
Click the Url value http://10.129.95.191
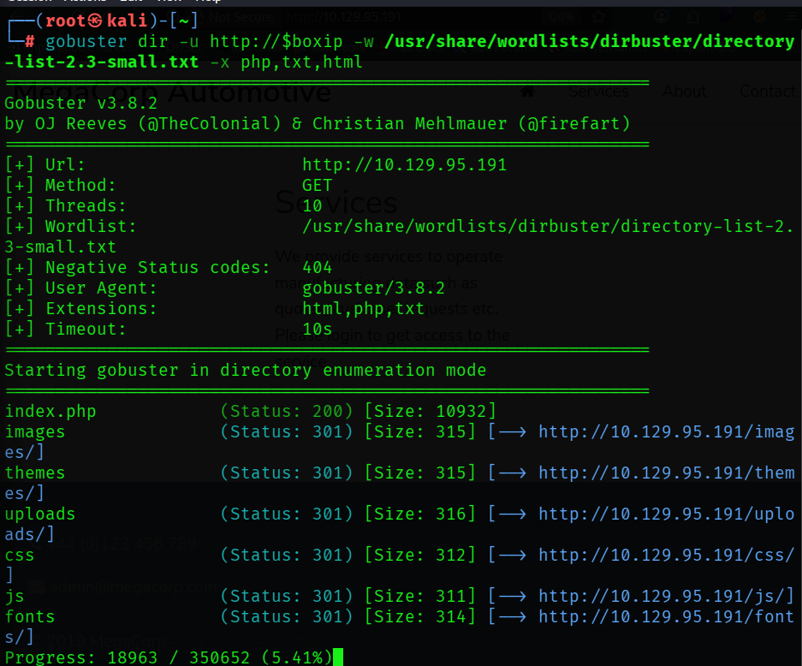[404, 164]
